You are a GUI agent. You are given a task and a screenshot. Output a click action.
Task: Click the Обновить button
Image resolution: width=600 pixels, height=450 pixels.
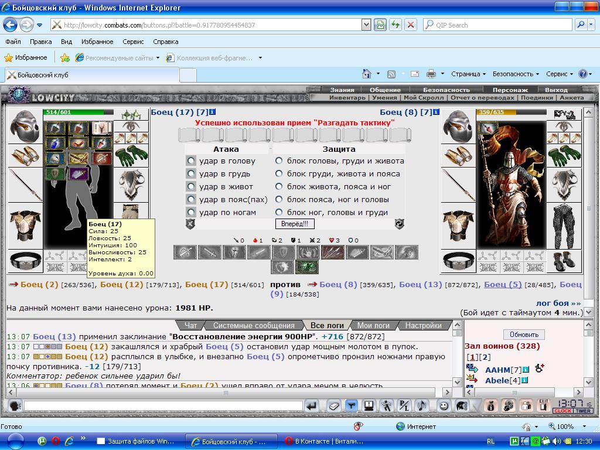[524, 335]
